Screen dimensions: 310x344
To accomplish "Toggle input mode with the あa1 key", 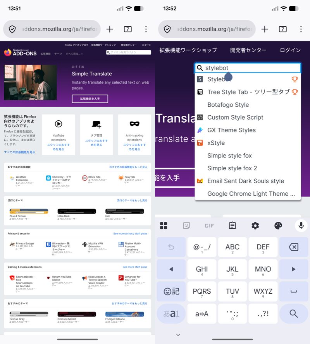I will click(172, 313).
